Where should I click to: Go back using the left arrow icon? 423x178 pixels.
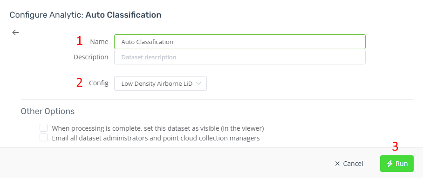tap(16, 32)
